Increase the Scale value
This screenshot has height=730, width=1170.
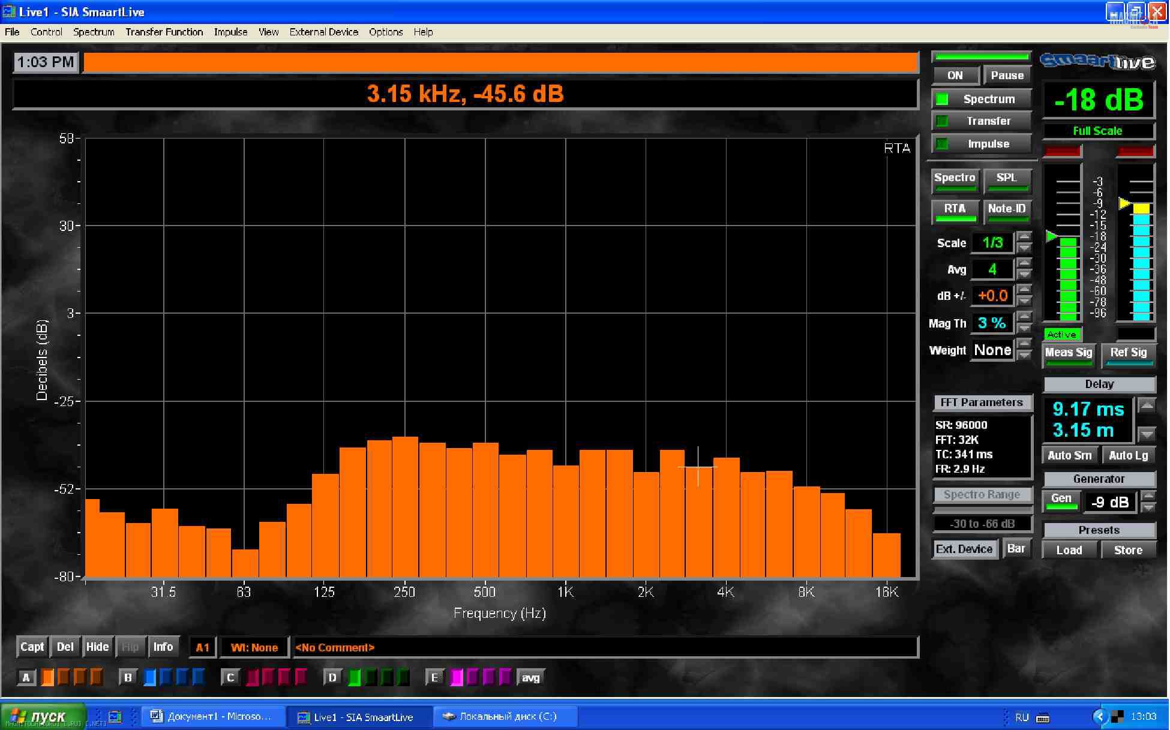[x=1025, y=236]
